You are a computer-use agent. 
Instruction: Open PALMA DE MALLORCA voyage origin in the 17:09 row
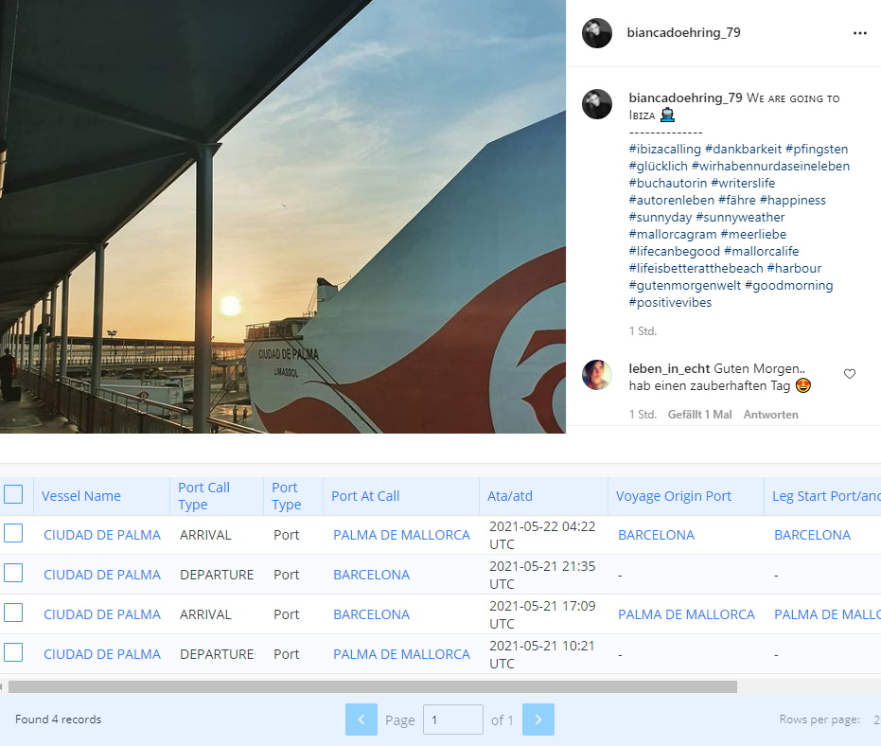coord(687,614)
